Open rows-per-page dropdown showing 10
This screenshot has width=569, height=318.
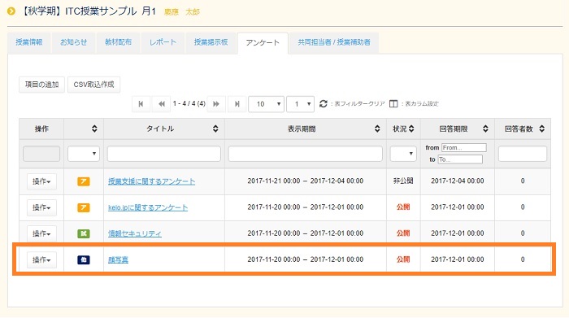coord(266,104)
